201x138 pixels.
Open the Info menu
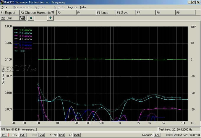(83, 7)
